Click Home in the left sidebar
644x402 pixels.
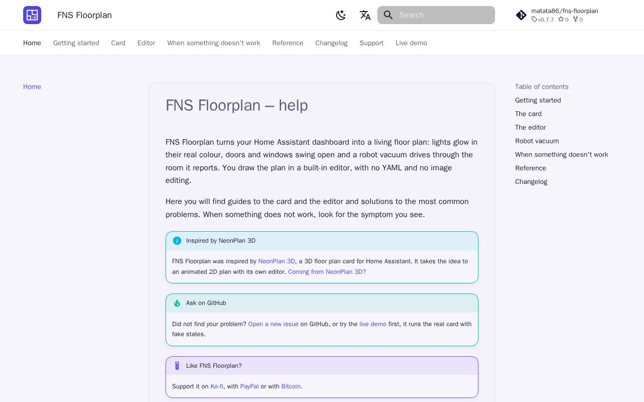coord(32,86)
